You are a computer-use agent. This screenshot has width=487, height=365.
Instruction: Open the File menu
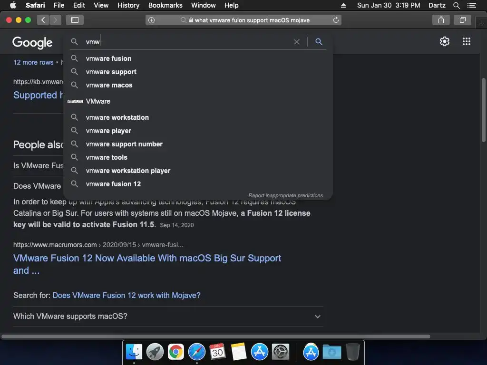(x=58, y=5)
